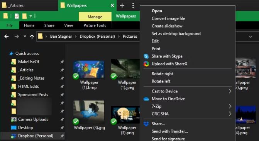259x141 pixels.
Task: Open Sponsored Posts in Quick access
Action: pyautogui.click(x=33, y=95)
